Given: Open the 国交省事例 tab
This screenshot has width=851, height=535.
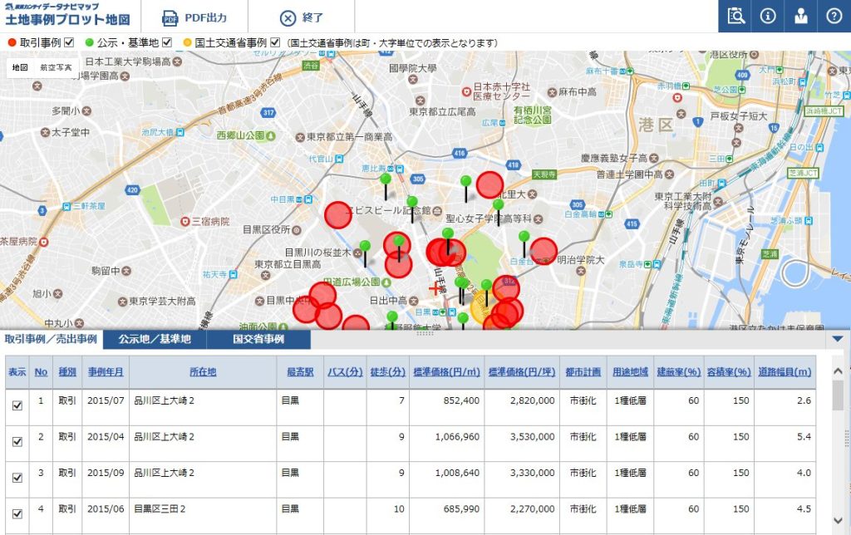Looking at the screenshot, I should coord(258,339).
